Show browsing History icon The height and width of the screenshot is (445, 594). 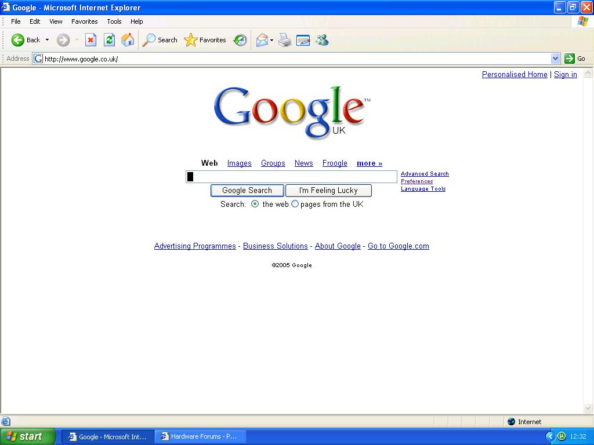[240, 40]
